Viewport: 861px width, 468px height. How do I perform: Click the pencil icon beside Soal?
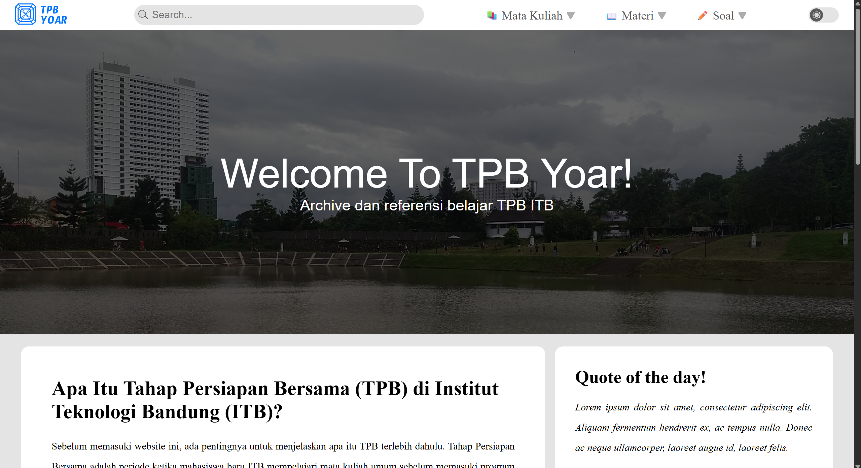pyautogui.click(x=703, y=15)
